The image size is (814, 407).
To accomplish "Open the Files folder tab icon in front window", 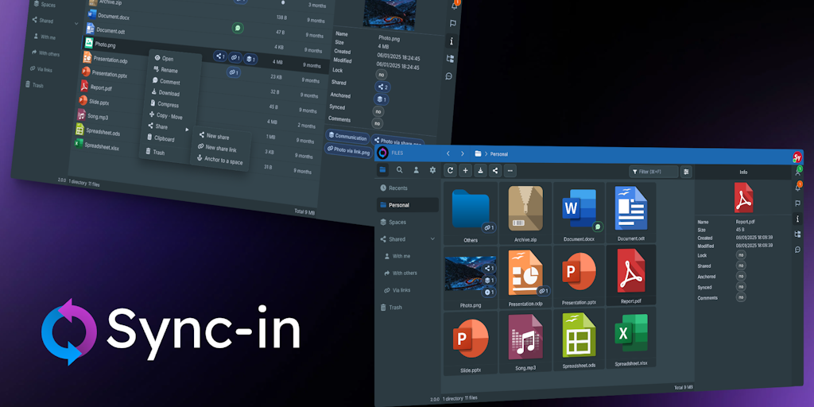I will point(382,170).
